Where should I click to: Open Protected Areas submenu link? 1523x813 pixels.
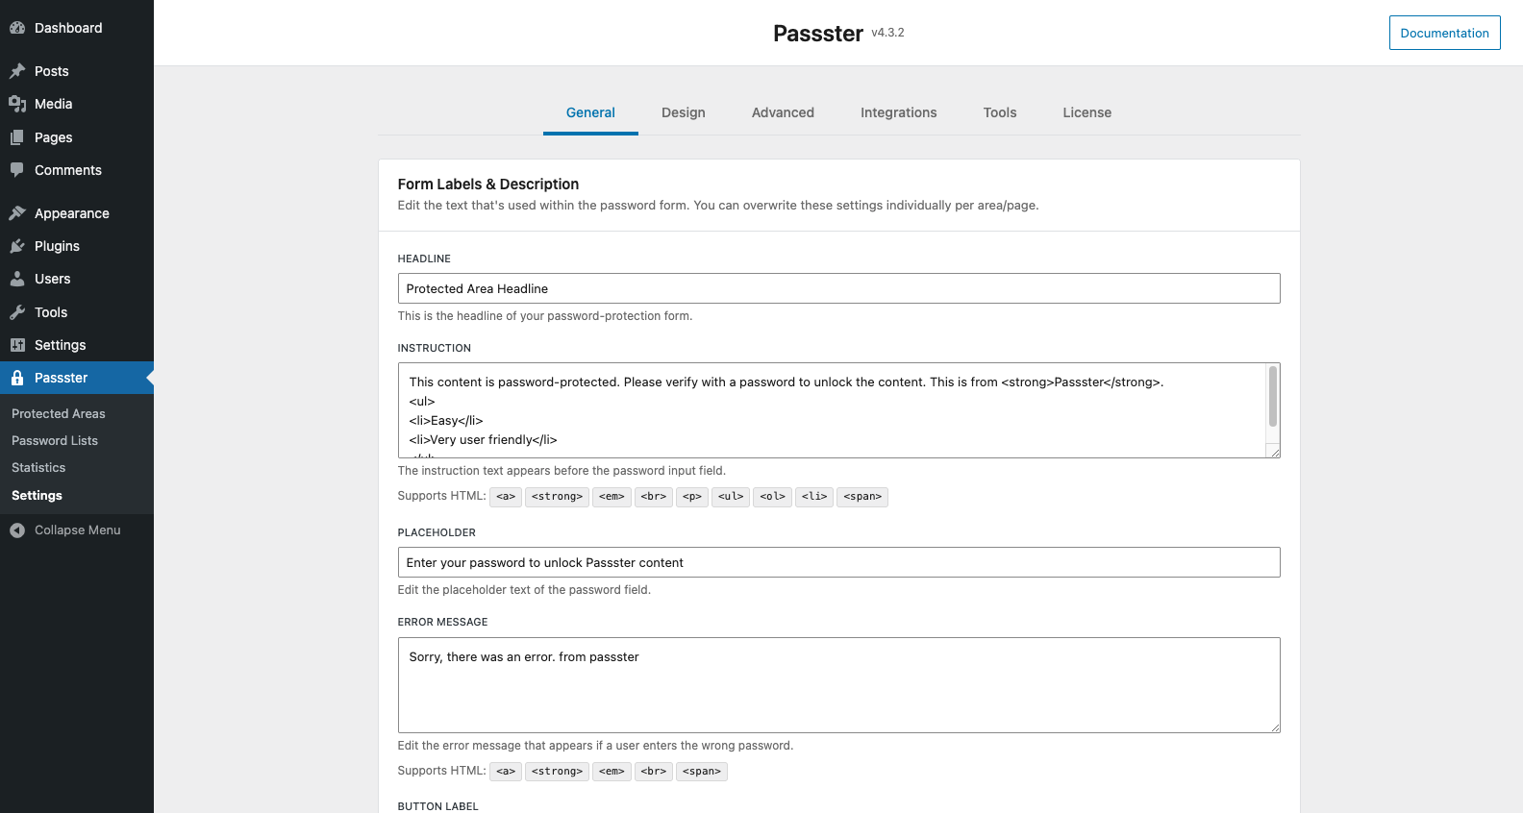[59, 413]
